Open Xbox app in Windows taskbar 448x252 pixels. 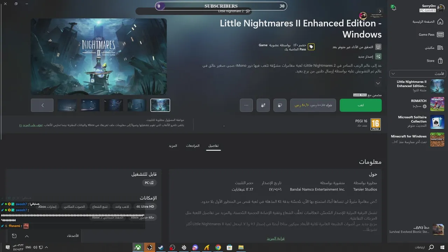pyautogui.click(x=138, y=247)
